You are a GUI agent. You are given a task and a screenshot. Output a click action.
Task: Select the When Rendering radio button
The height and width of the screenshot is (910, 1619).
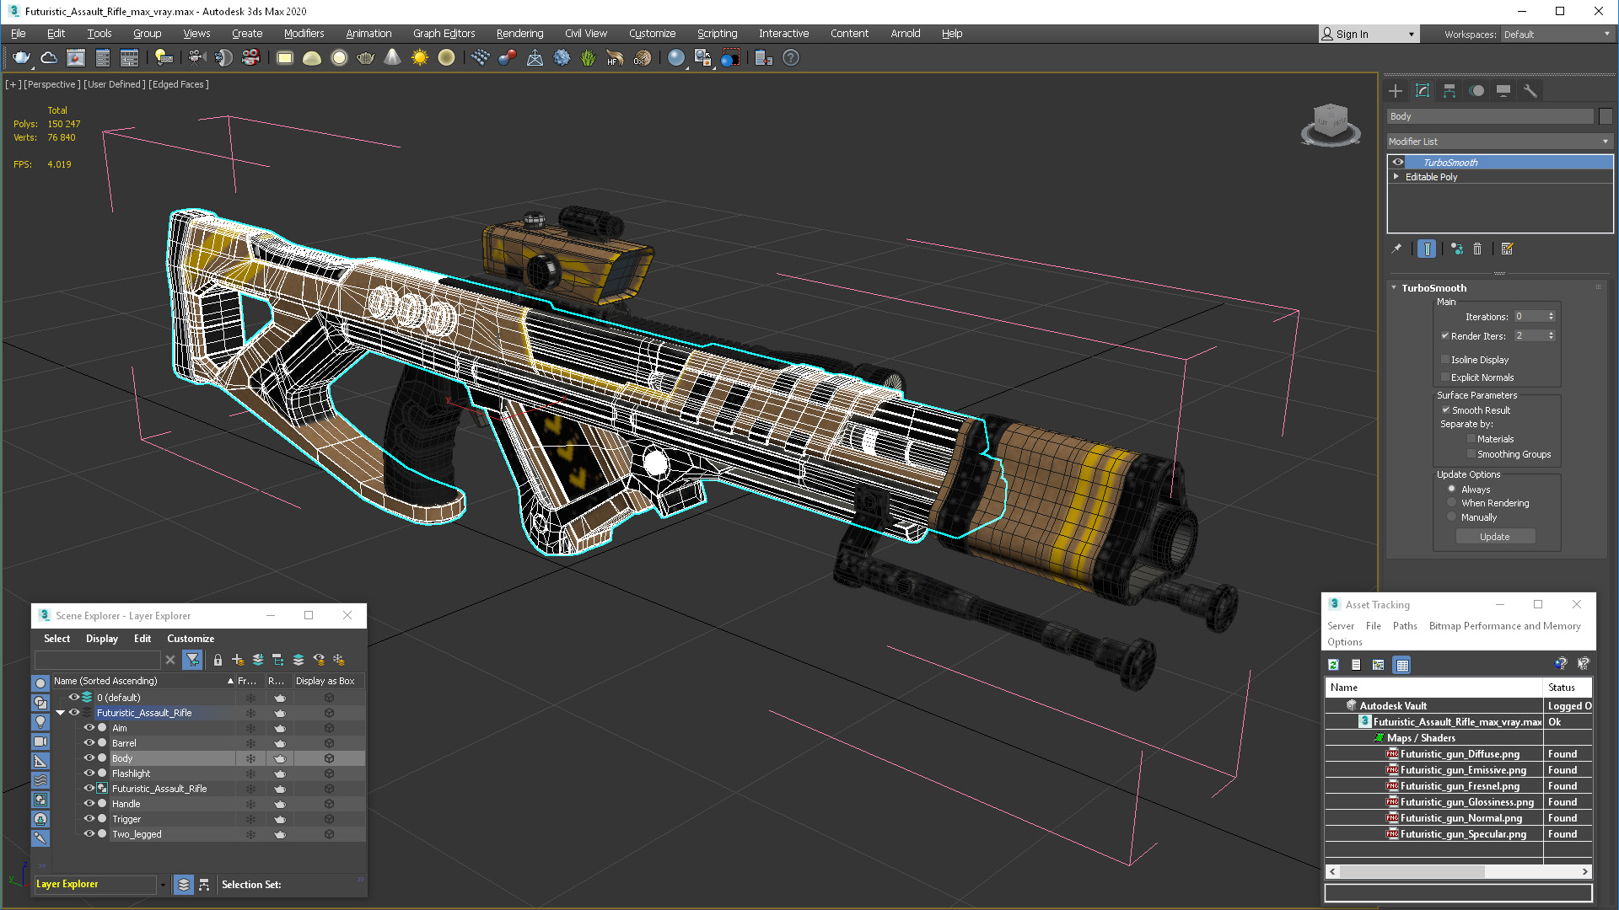click(x=1452, y=503)
